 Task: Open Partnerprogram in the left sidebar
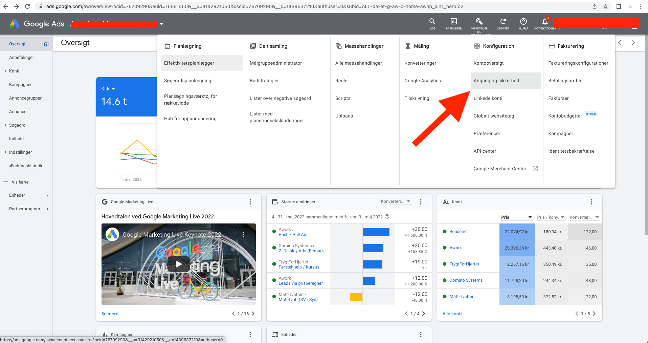pyautogui.click(x=25, y=209)
